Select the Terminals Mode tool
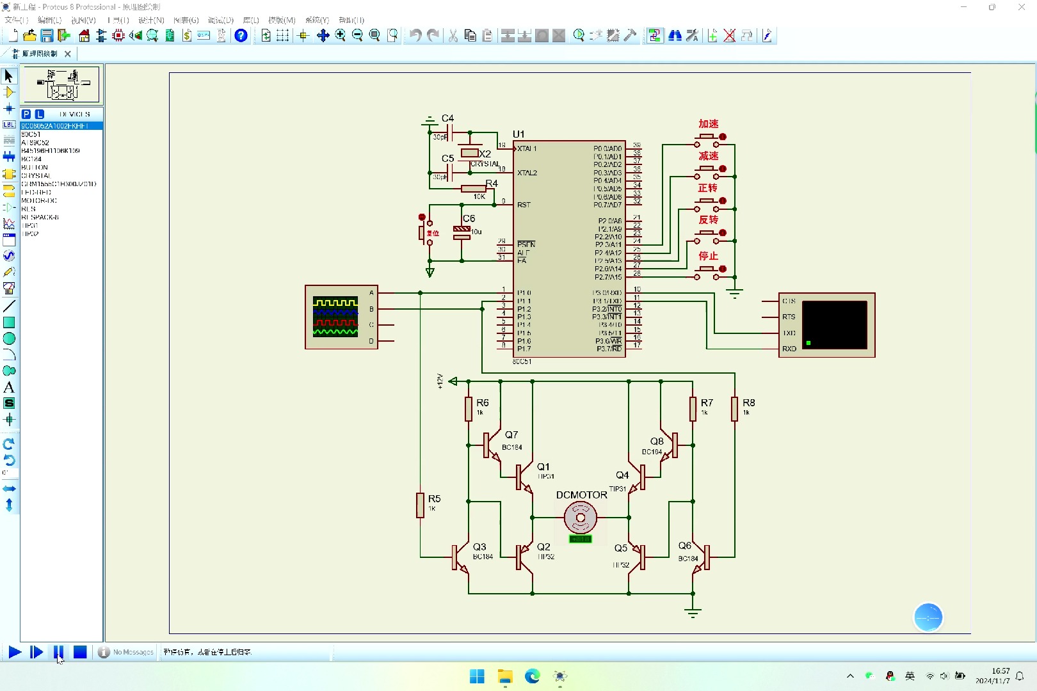Viewport: 1037px width, 691px height. 9,191
